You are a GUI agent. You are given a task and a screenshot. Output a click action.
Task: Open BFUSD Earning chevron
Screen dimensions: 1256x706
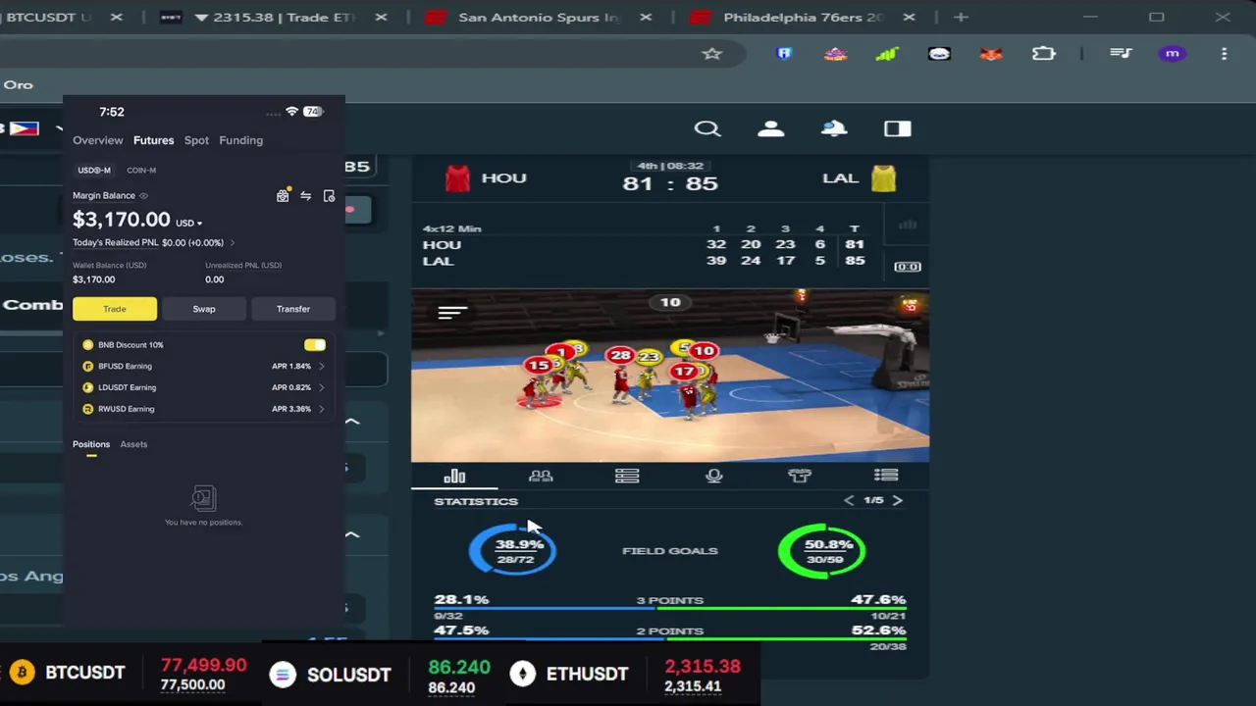[x=321, y=367]
